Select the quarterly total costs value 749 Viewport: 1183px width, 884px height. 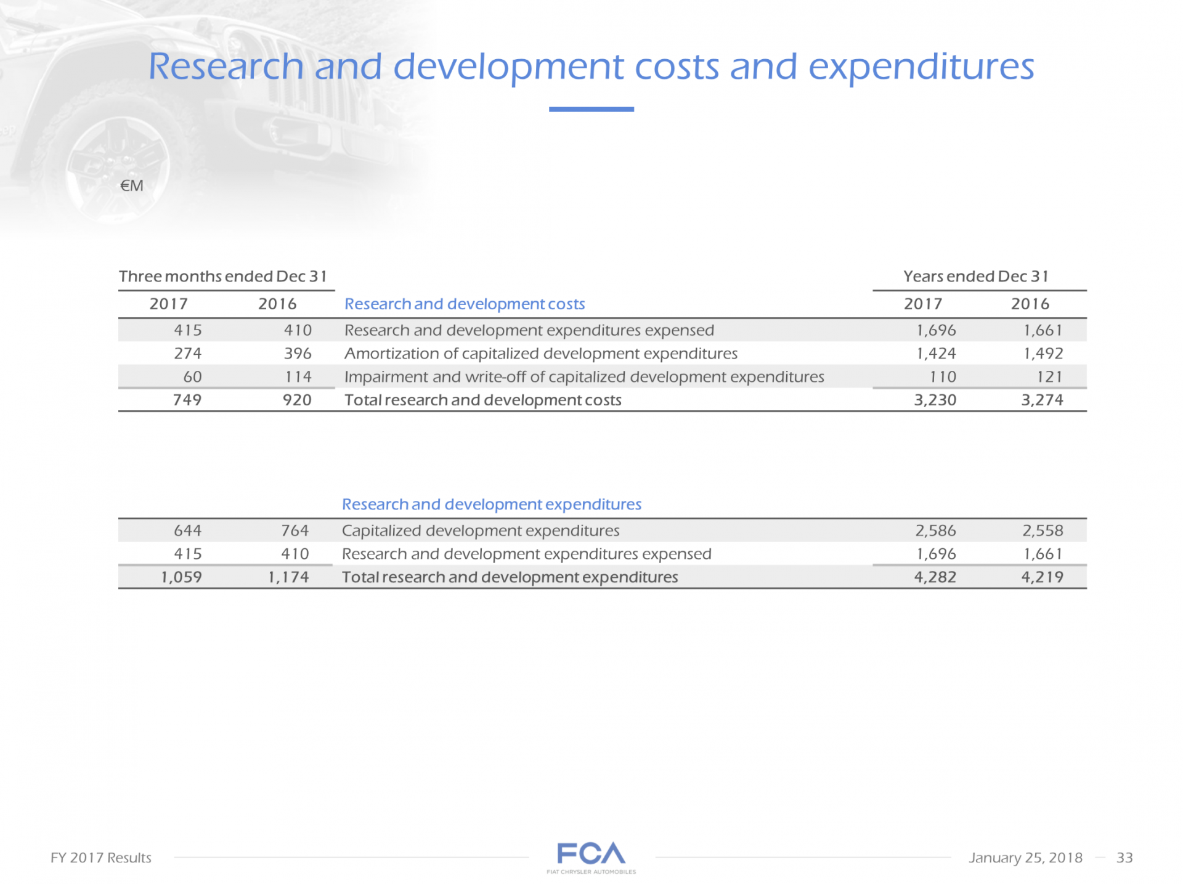[187, 400]
